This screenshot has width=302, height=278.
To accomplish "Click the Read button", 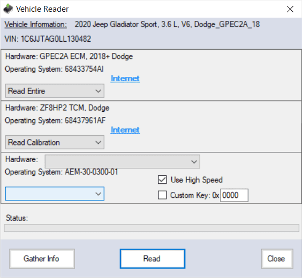I will point(153,259).
